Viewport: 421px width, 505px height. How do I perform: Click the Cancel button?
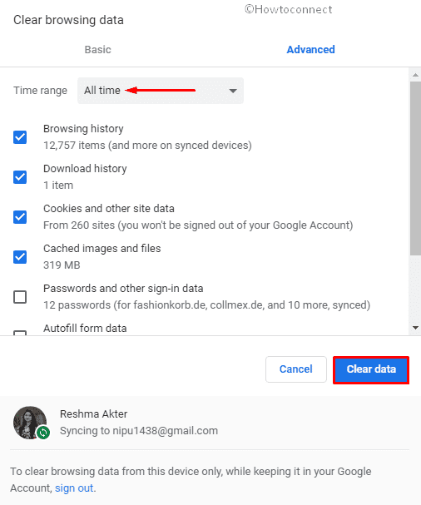click(296, 369)
